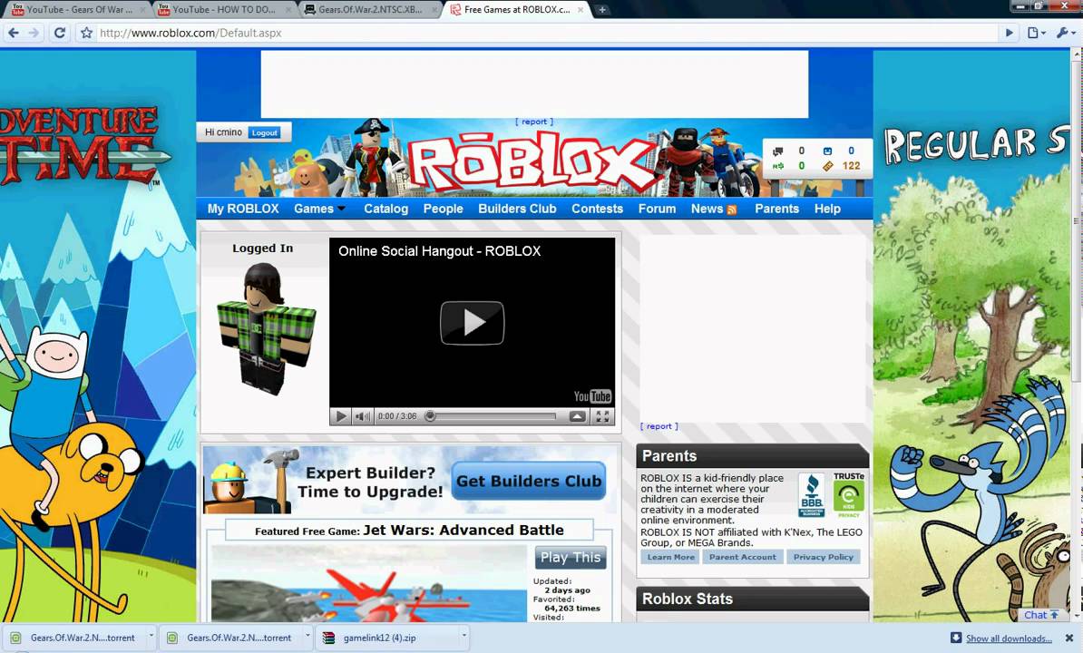1083x653 pixels.
Task: Reload the current page
Action: 59,33
